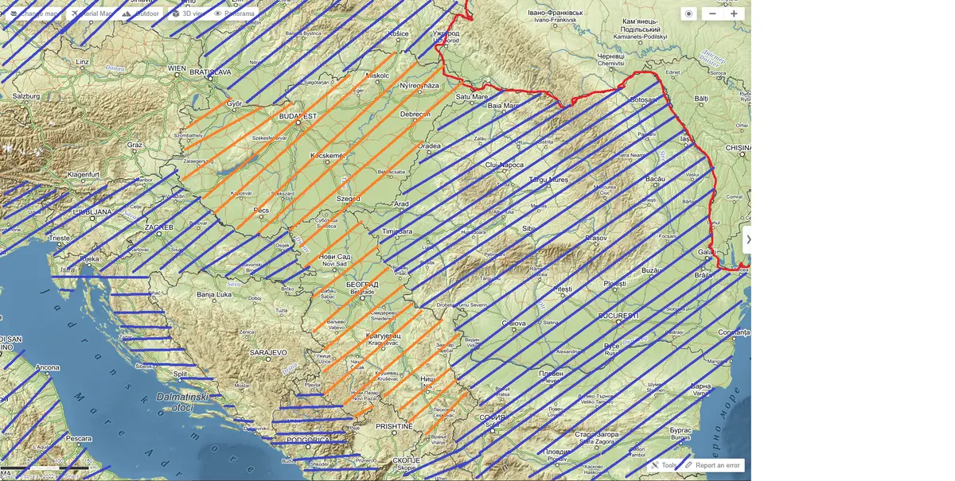Image resolution: width=955 pixels, height=481 pixels.
Task: Select the Wien capital label
Action: (177, 68)
